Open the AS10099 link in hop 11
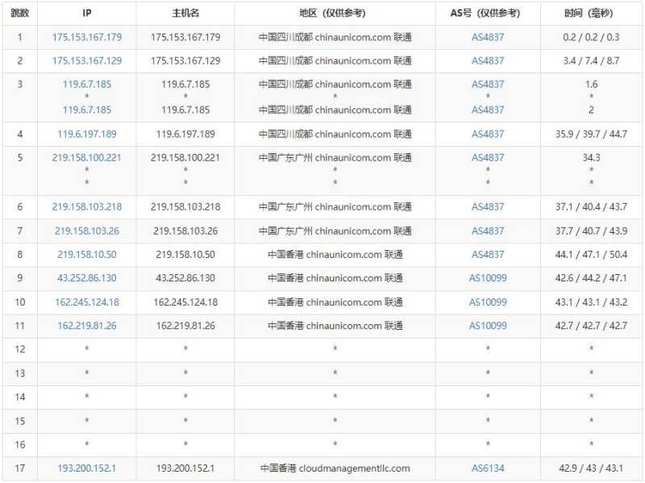This screenshot has height=483, width=645. pyautogui.click(x=488, y=326)
